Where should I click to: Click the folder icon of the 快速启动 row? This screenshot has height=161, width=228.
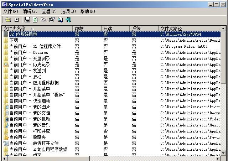click(6, 101)
